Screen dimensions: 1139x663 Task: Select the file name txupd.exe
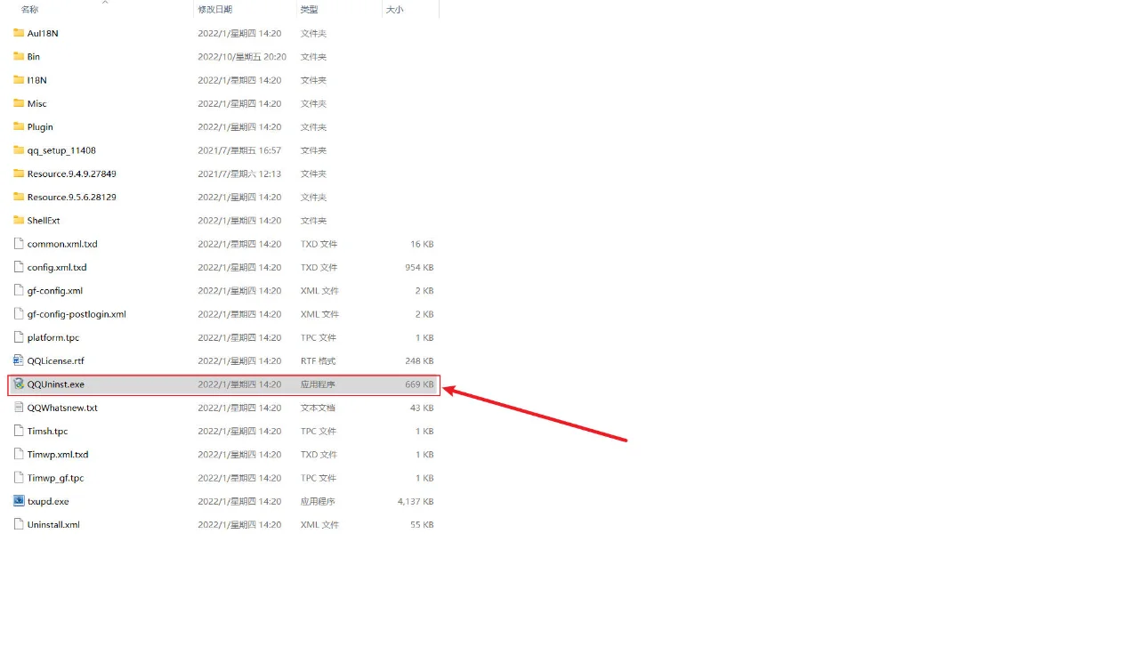[48, 501]
